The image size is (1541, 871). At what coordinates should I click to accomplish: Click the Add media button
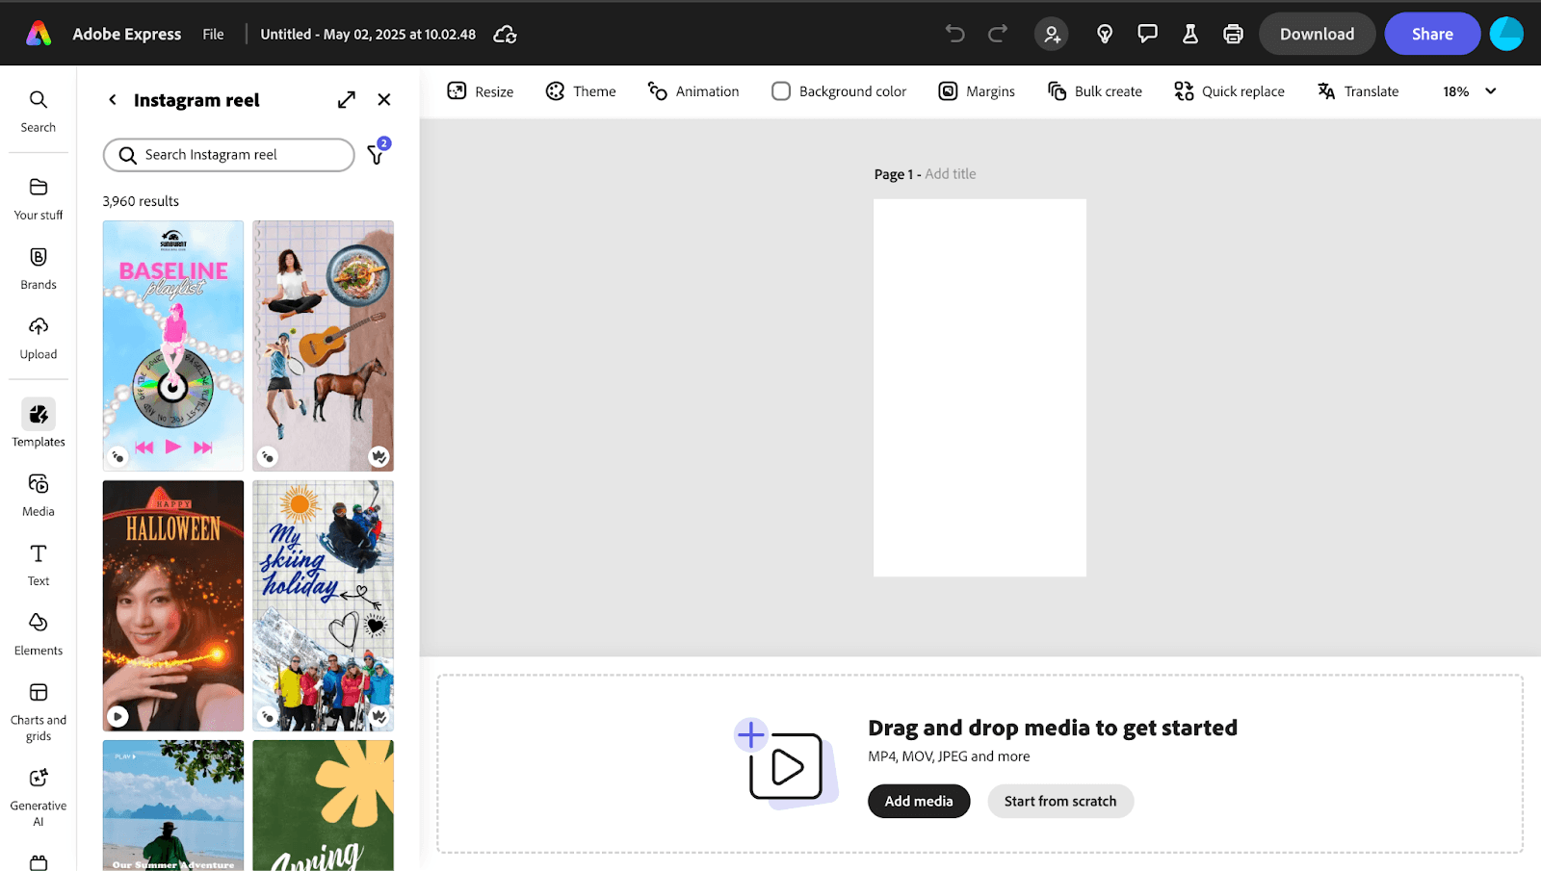point(919,801)
